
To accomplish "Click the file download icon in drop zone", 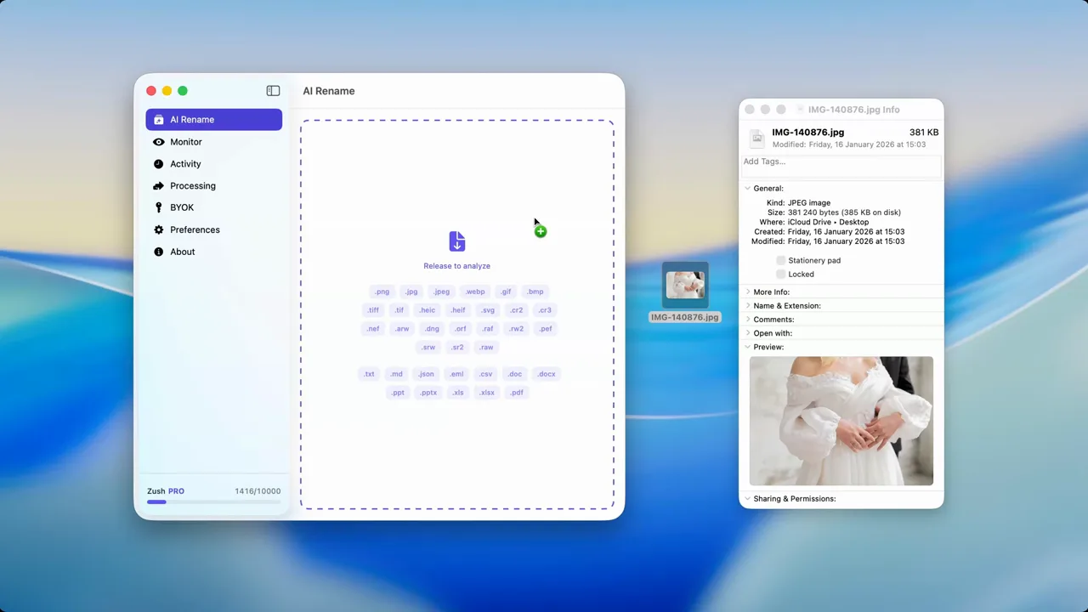I will coord(457,241).
